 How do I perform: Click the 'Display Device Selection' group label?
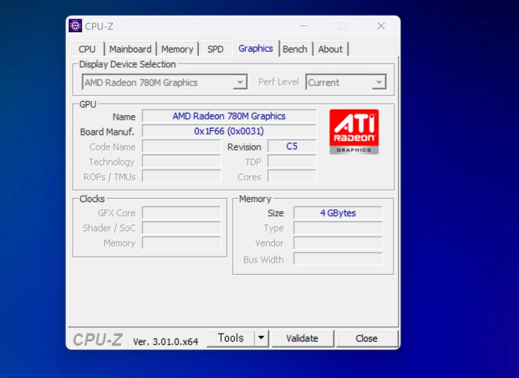128,64
